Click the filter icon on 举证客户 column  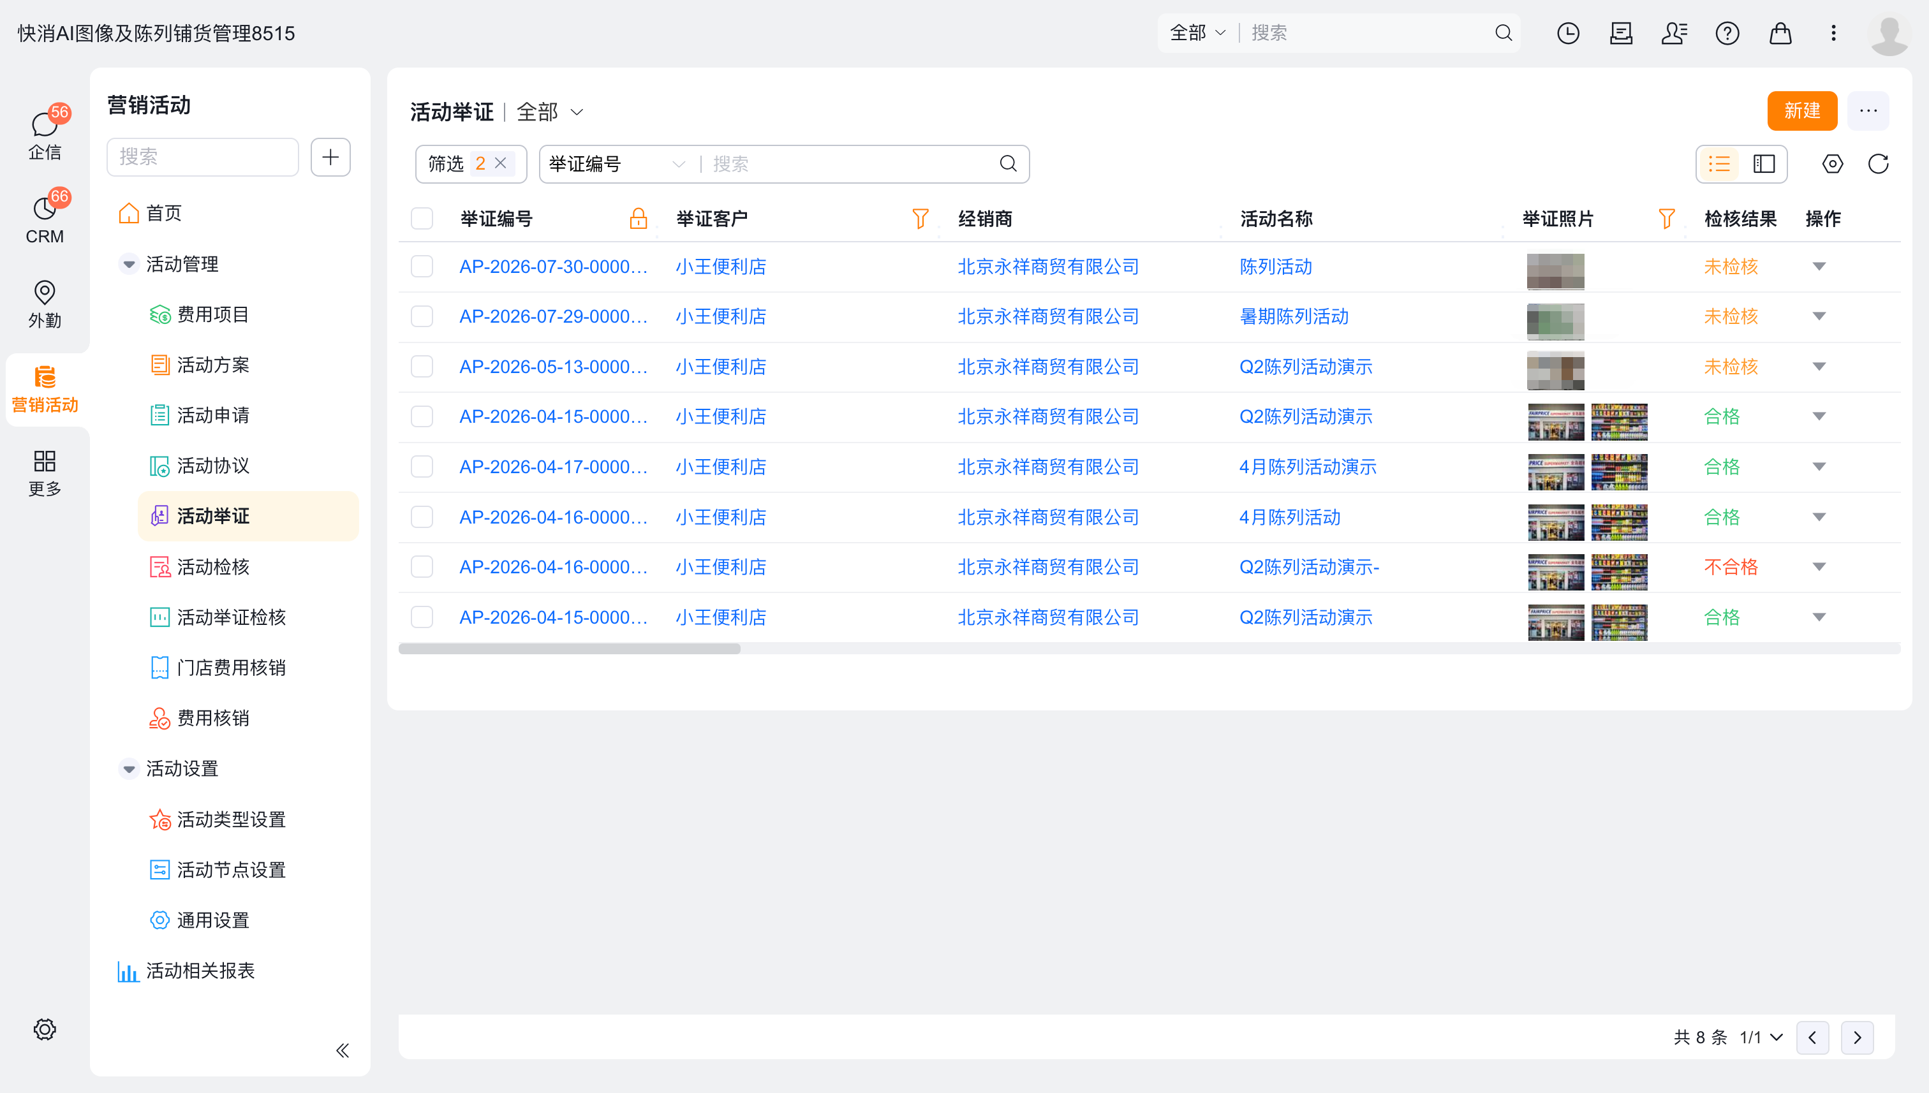(920, 219)
